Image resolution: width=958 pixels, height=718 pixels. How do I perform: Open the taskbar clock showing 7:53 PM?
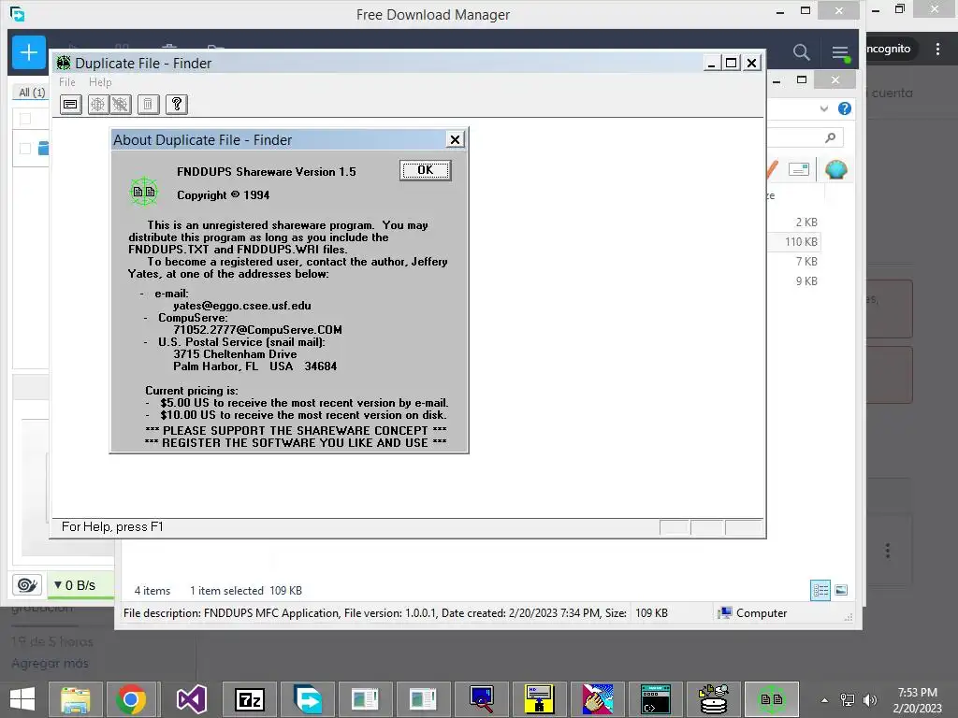(x=917, y=700)
